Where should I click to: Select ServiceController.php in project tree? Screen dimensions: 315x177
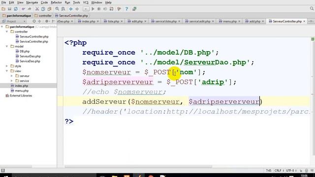(x=31, y=41)
